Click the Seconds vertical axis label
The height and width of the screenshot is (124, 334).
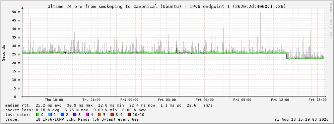[x=4, y=53]
